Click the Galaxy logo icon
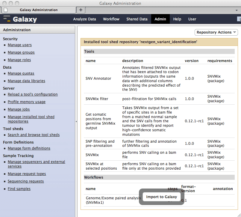241x217 pixels. [x=7, y=19]
